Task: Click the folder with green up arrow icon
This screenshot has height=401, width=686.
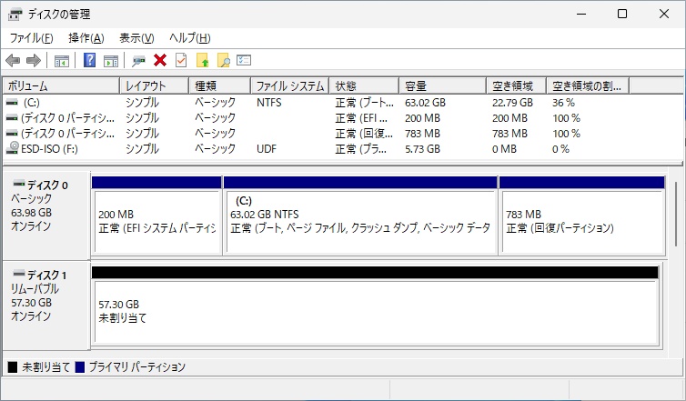Action: (x=202, y=60)
